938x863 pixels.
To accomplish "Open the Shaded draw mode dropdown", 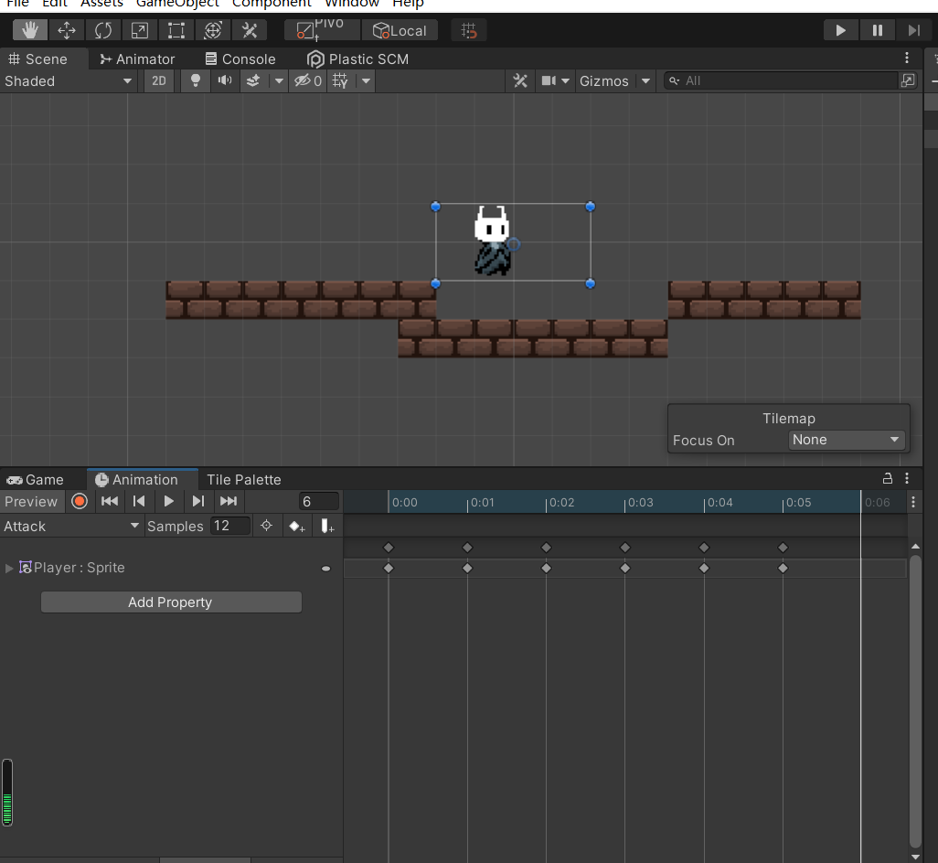I will (x=69, y=80).
